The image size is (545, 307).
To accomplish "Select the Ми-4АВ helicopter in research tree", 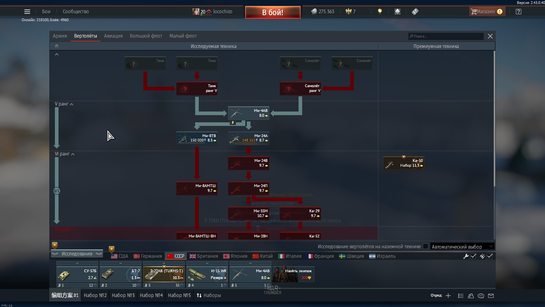I will click(x=248, y=113).
